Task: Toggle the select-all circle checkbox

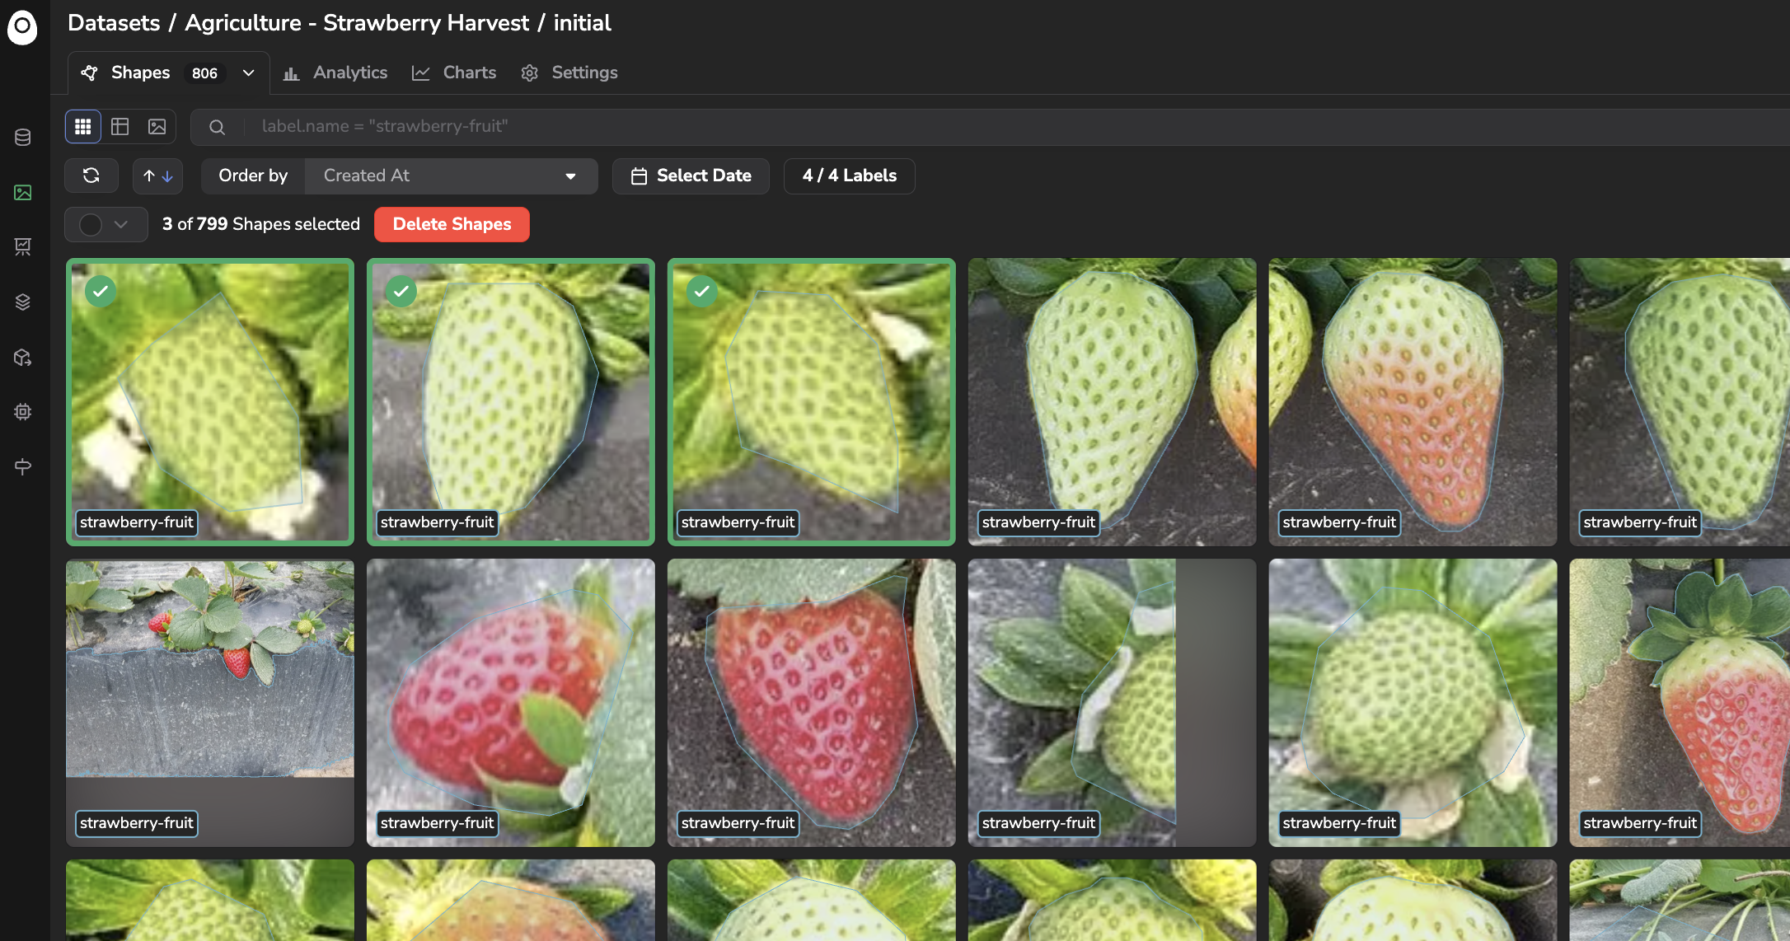Action: pyautogui.click(x=91, y=224)
